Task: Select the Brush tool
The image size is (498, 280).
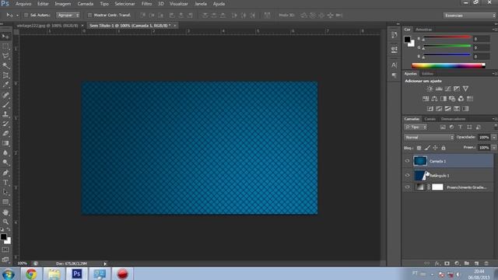Action: click(5, 104)
